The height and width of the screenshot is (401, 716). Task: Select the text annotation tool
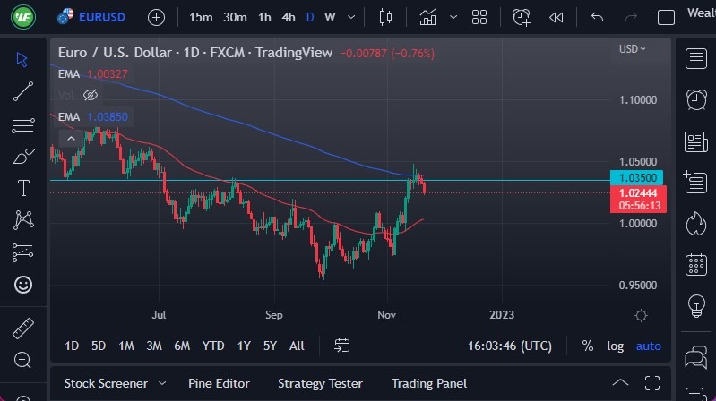(x=23, y=188)
